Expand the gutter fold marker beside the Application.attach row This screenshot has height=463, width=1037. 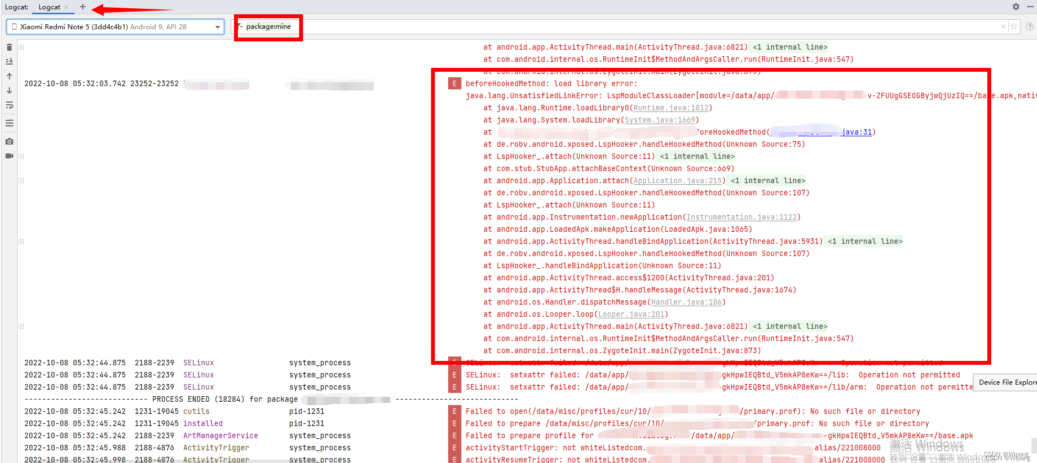coord(21,181)
